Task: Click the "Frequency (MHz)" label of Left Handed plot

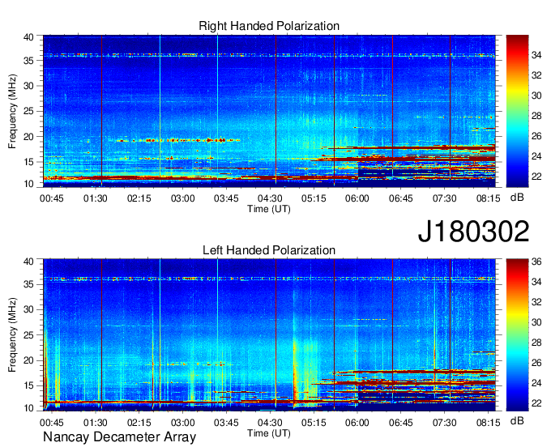Action: point(12,335)
